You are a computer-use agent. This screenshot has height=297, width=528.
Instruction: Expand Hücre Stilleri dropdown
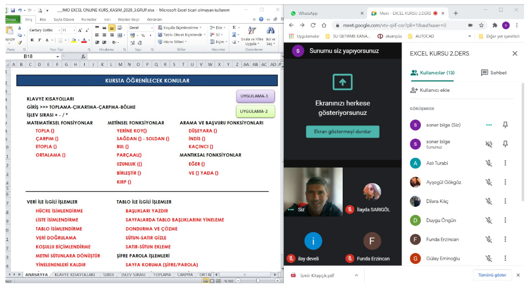coord(185,42)
